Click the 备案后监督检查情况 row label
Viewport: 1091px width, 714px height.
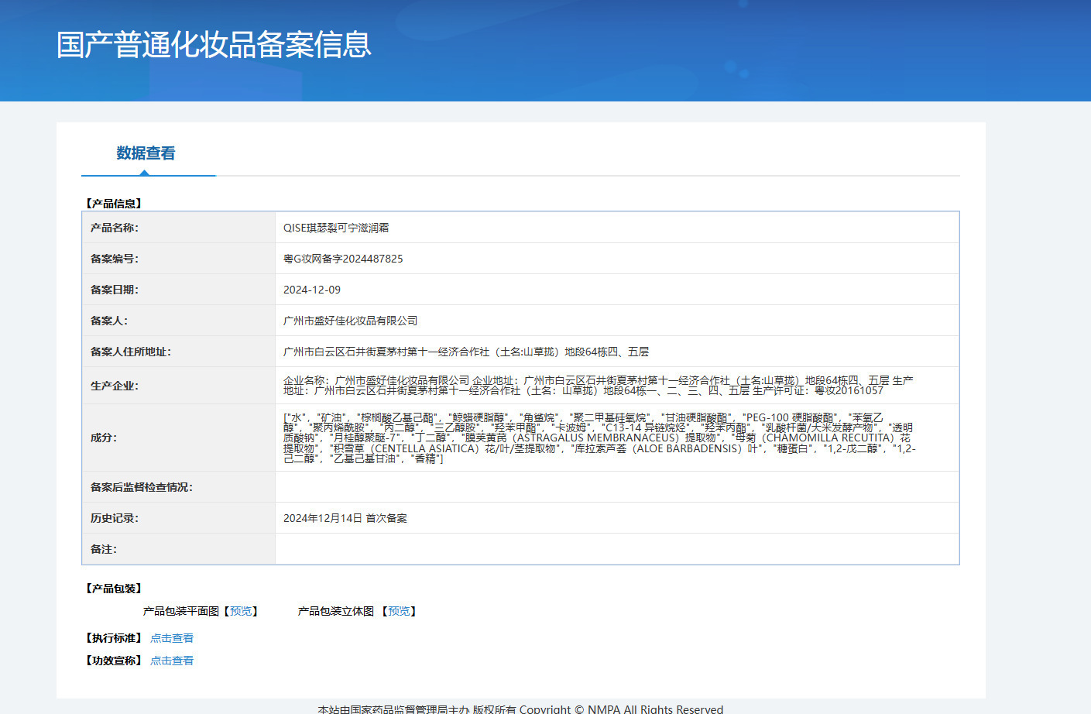coord(142,487)
